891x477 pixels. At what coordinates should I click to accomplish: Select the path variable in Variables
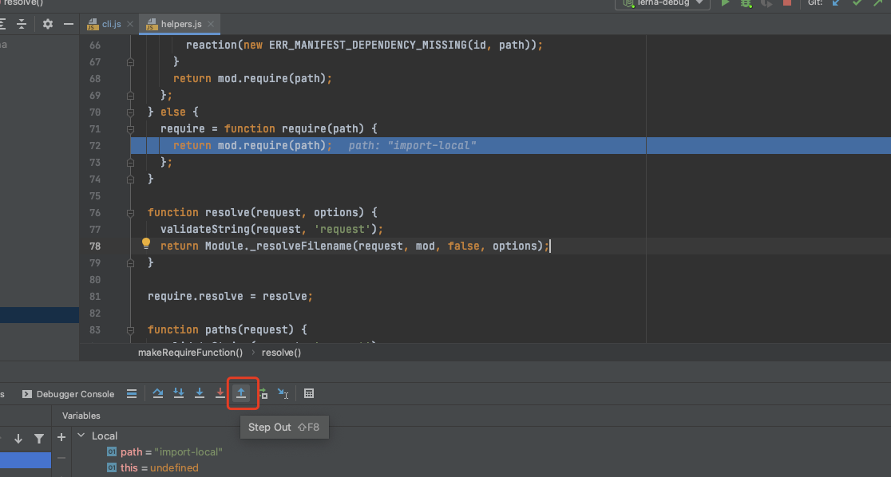click(x=164, y=452)
